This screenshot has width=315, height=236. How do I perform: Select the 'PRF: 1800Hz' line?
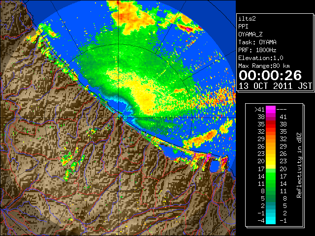257,50
